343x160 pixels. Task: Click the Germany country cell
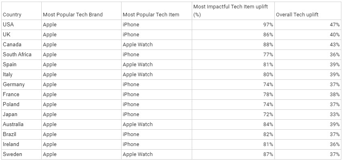pyautogui.click(x=14, y=85)
